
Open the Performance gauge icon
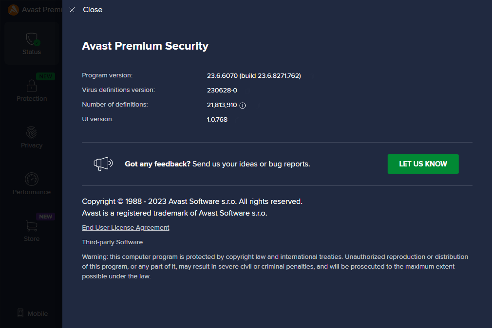[32, 179]
